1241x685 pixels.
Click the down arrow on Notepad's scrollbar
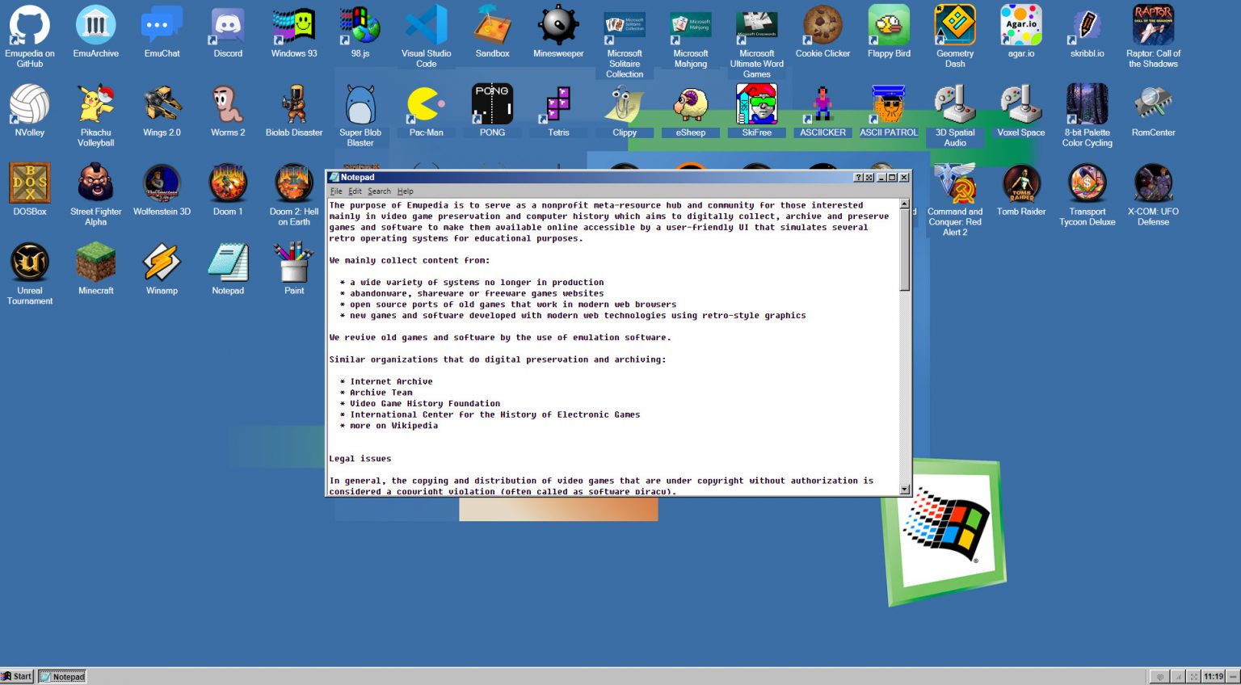[903, 489]
